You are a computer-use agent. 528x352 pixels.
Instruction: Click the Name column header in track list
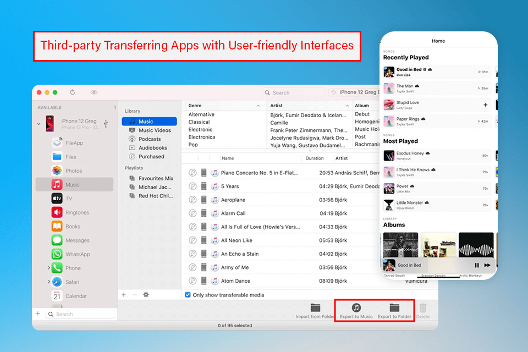(x=228, y=158)
